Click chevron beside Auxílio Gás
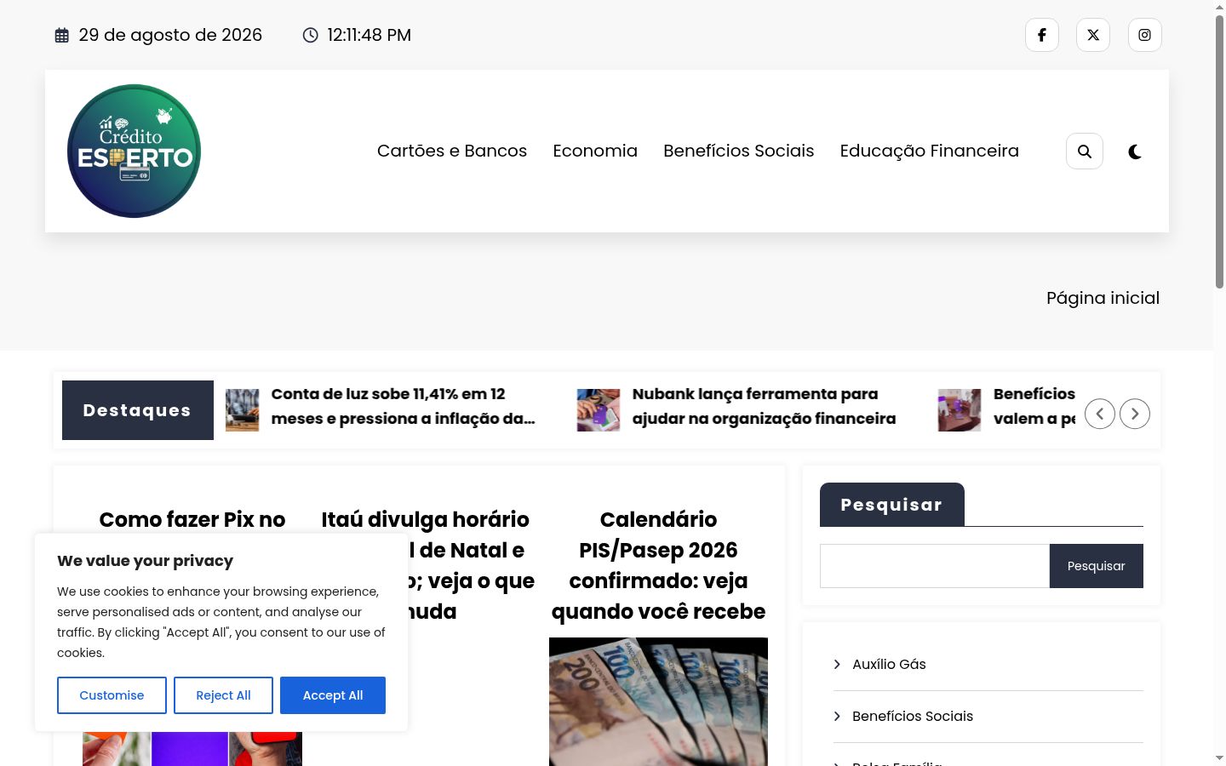This screenshot has width=1226, height=766. coord(837,664)
